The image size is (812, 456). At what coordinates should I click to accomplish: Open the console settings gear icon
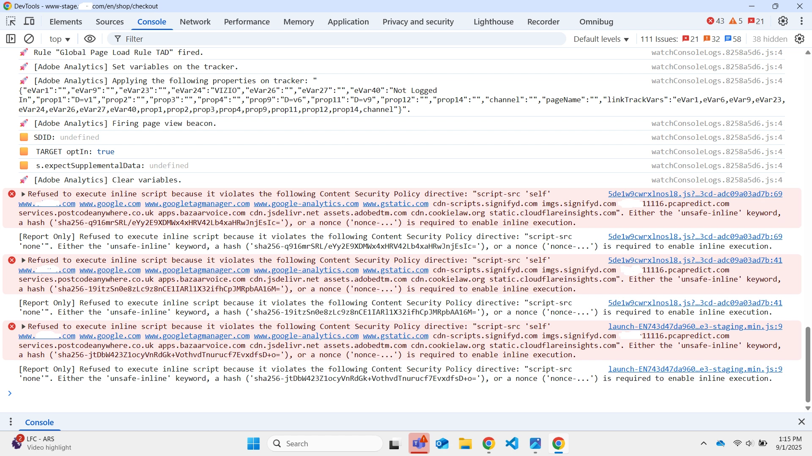tap(799, 39)
